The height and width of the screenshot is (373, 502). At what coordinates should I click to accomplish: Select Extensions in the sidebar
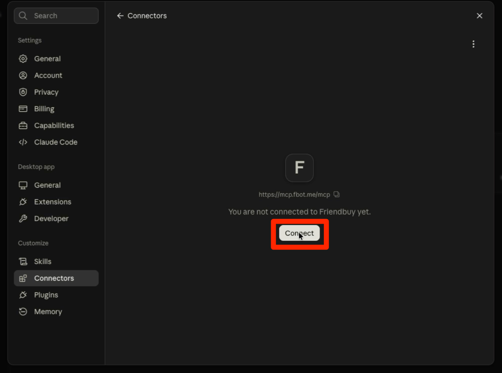(x=56, y=202)
